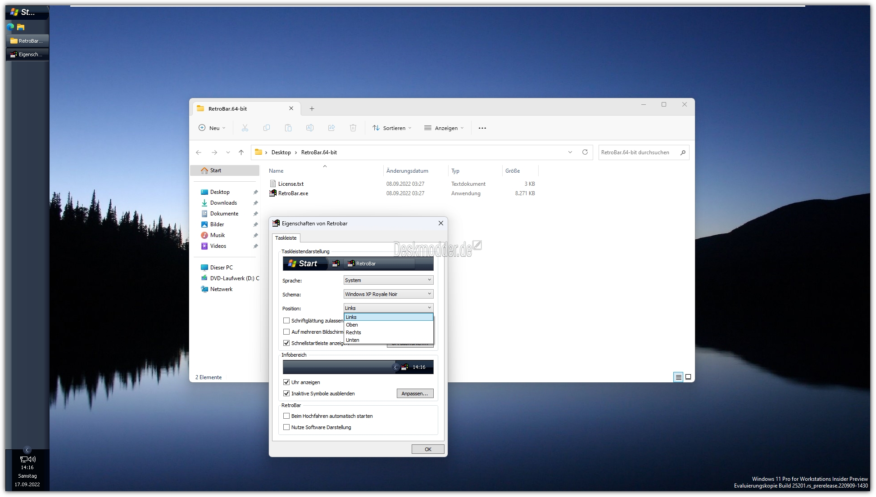
Task: Select the RetroBar.exe file
Action: (293, 193)
